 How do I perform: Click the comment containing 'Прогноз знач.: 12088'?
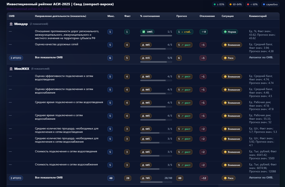tap(263, 168)
